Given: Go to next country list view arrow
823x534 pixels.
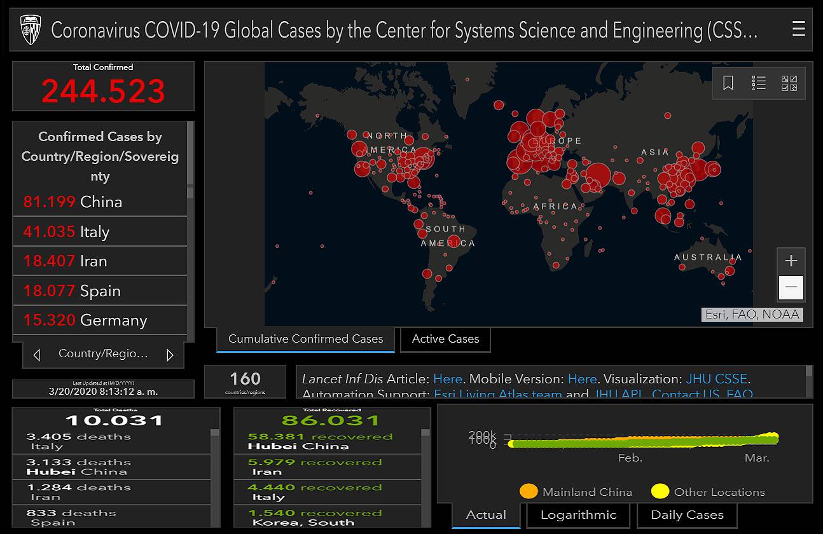Looking at the screenshot, I should [x=170, y=355].
